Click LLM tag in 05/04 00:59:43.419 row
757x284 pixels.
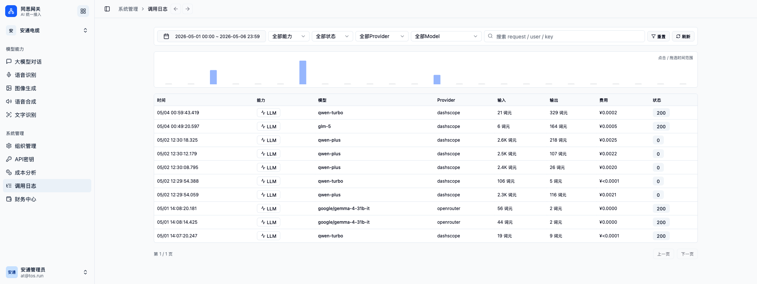pyautogui.click(x=269, y=113)
